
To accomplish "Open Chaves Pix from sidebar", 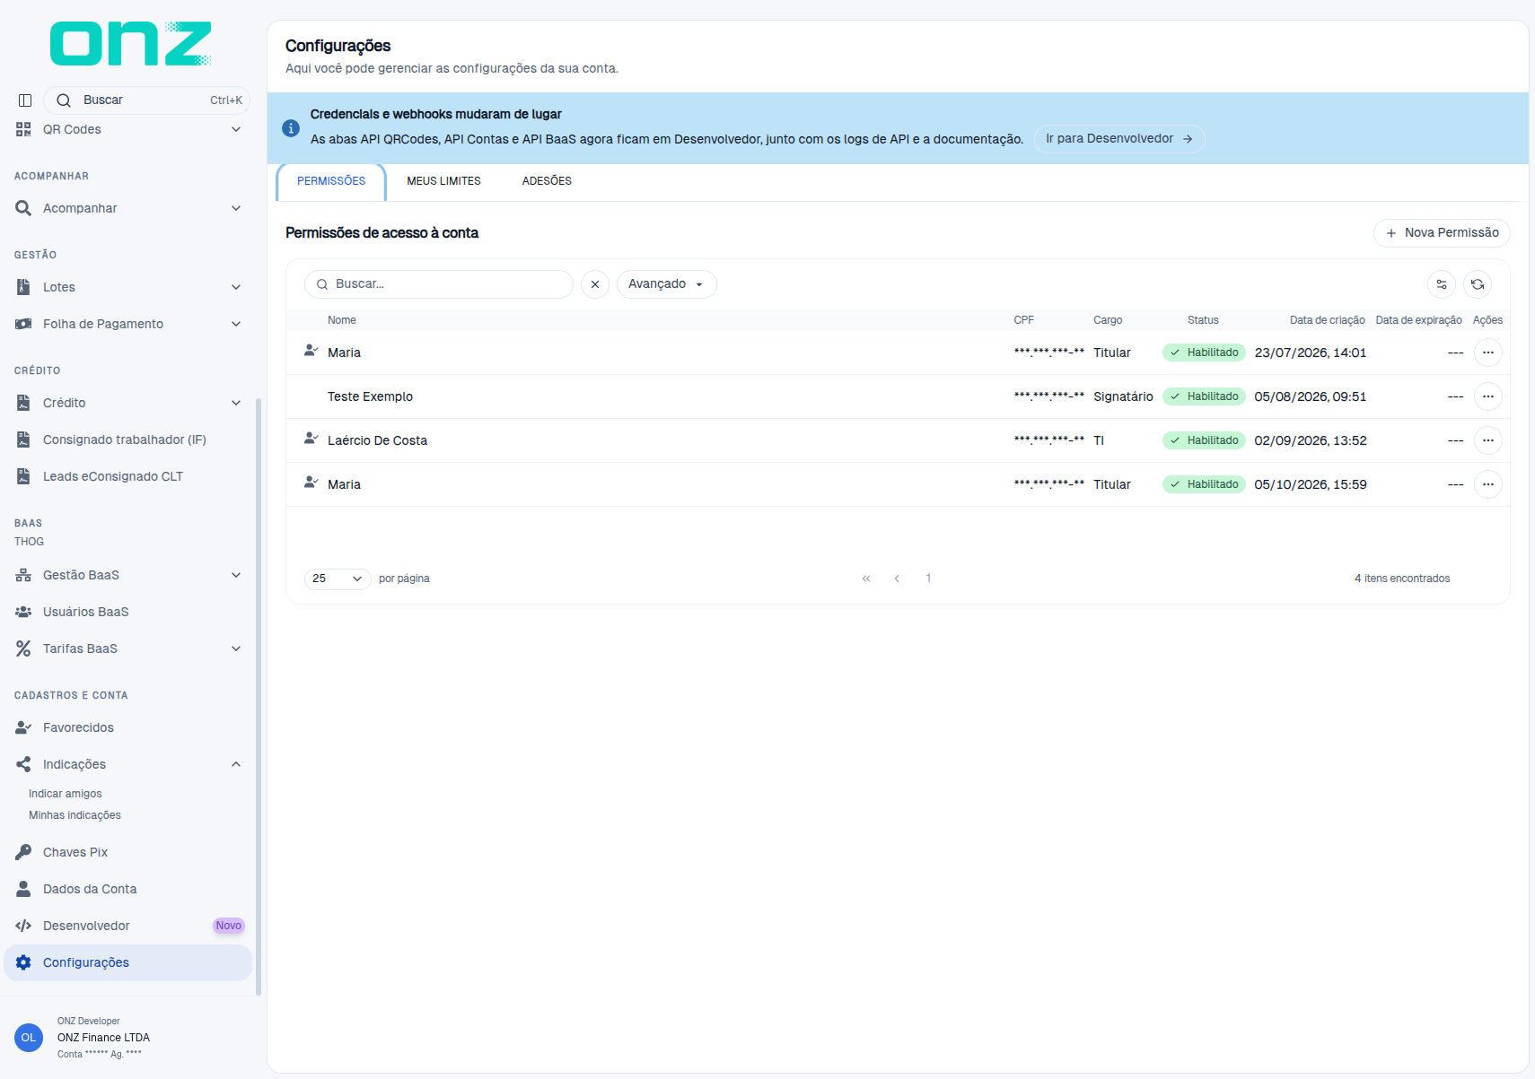I will coord(127,852).
